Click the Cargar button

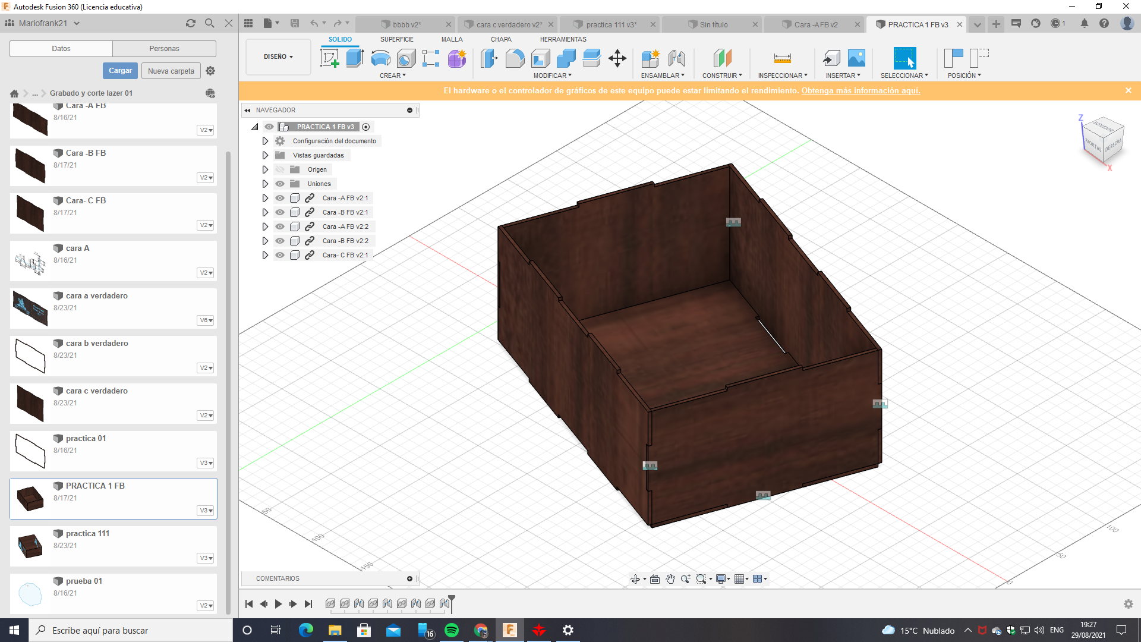point(120,71)
